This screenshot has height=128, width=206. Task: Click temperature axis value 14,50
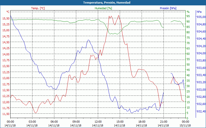coord(6,42)
